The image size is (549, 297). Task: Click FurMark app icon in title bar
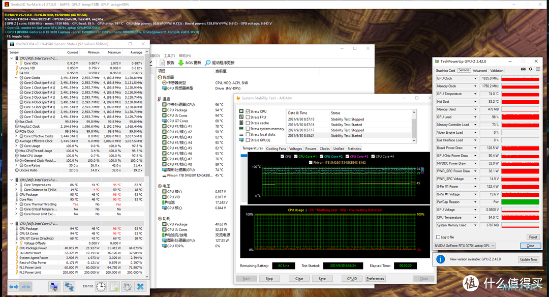click(6, 4)
